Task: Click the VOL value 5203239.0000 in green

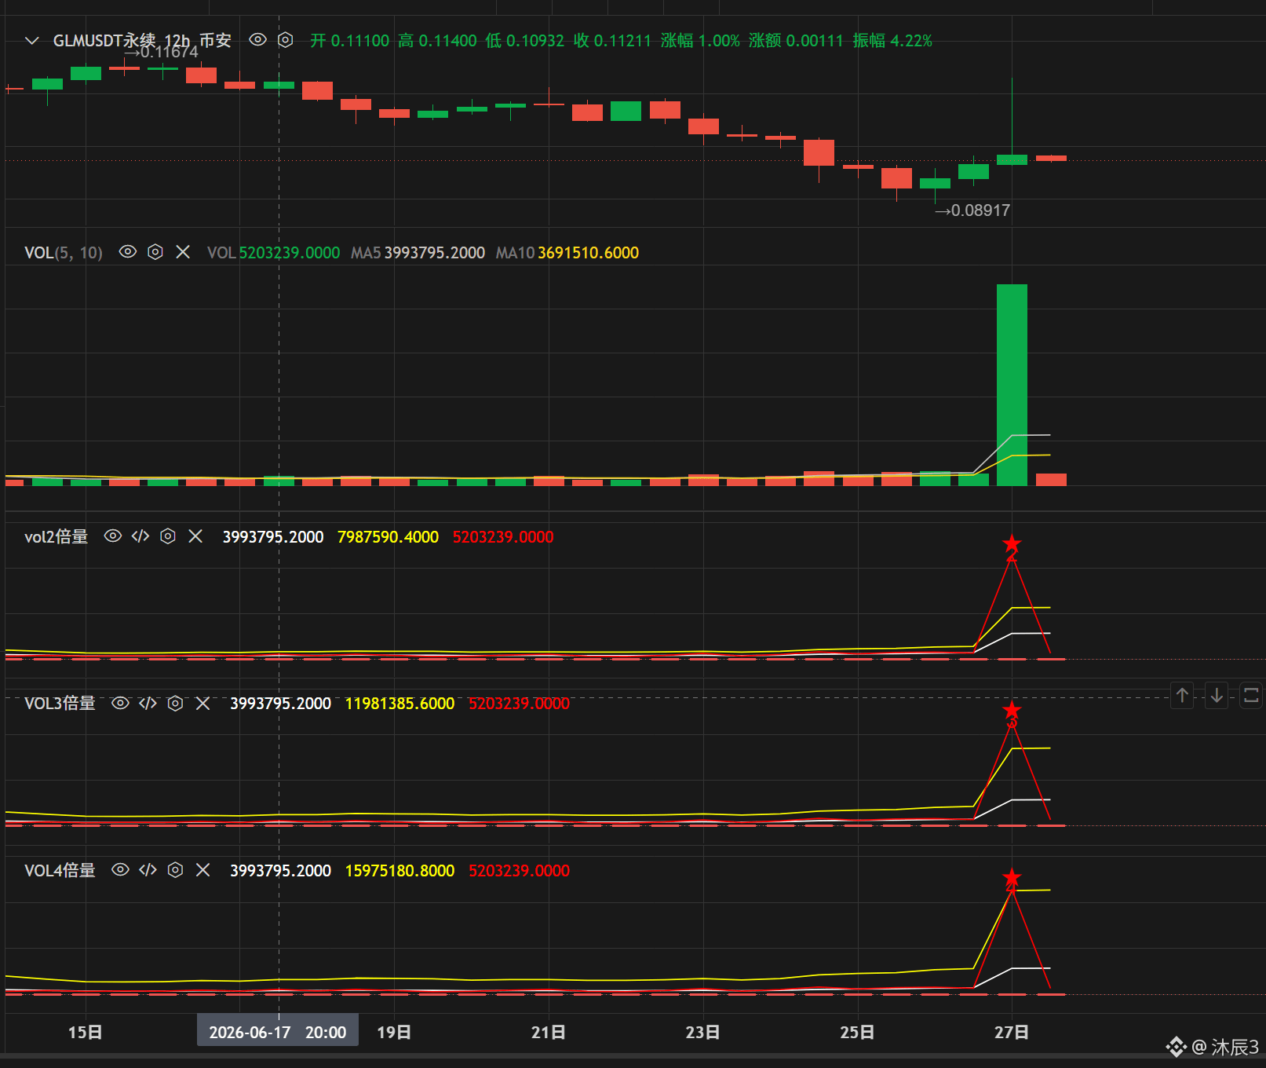Action: click(290, 253)
